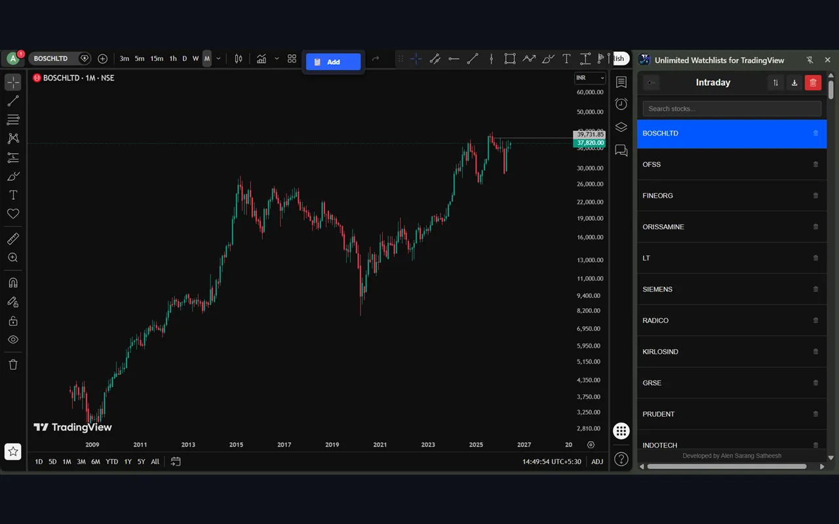
Task: Delete the Intraday watchlist with red trash button
Action: pyautogui.click(x=813, y=83)
